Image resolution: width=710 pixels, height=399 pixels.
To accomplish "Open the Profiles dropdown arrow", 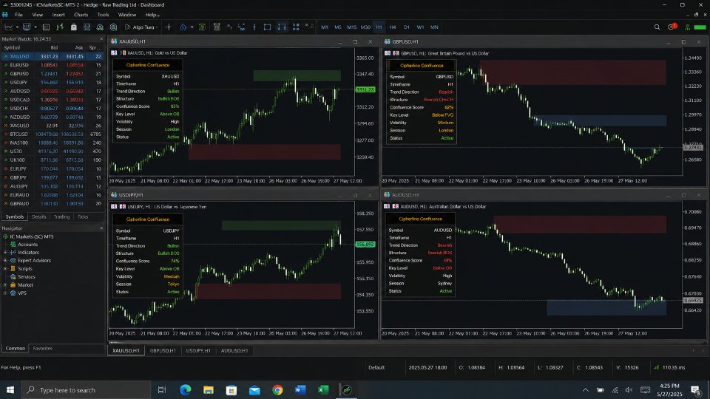I will coord(35,27).
